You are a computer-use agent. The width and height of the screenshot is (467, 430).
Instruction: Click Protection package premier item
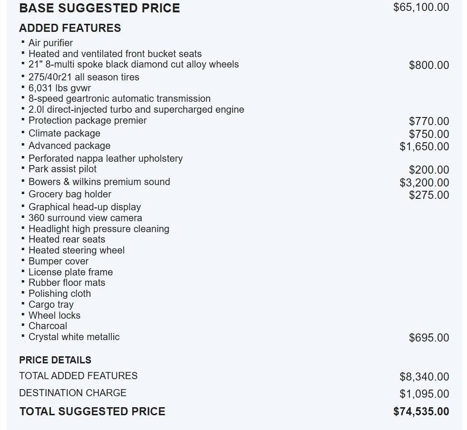pos(88,120)
